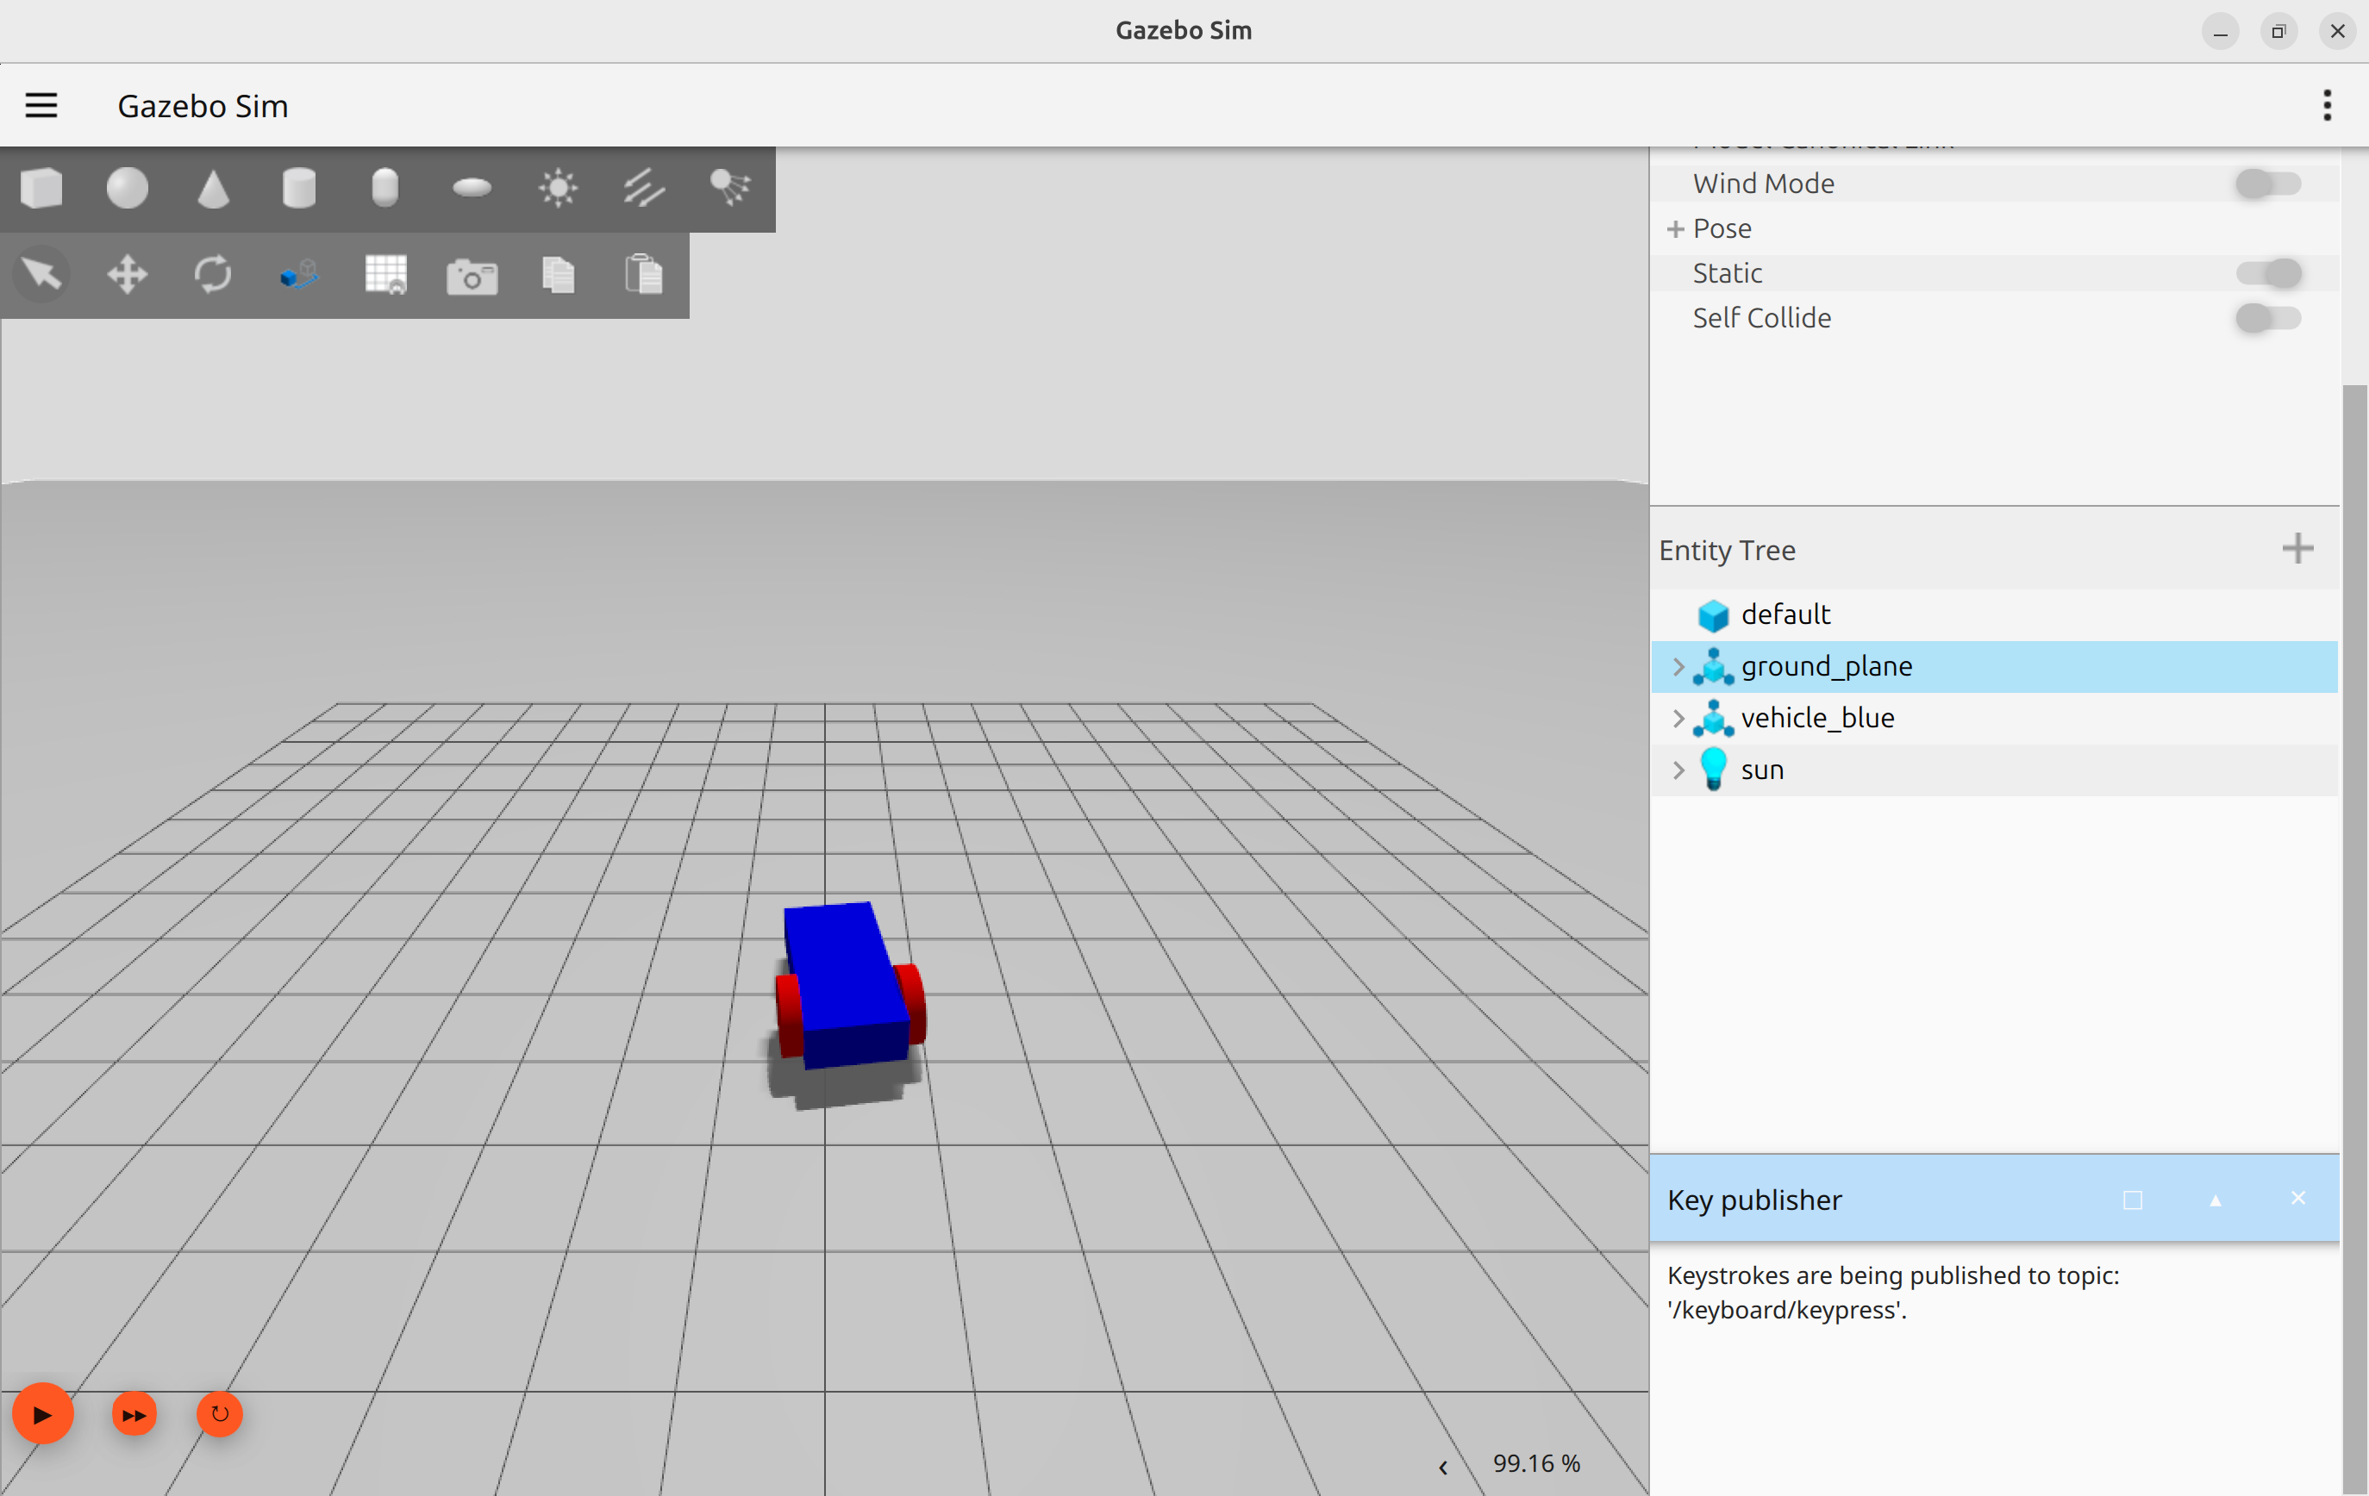Image resolution: width=2369 pixels, height=1496 pixels.
Task: Expand the vehicle_blue tree entry
Action: coord(1678,719)
